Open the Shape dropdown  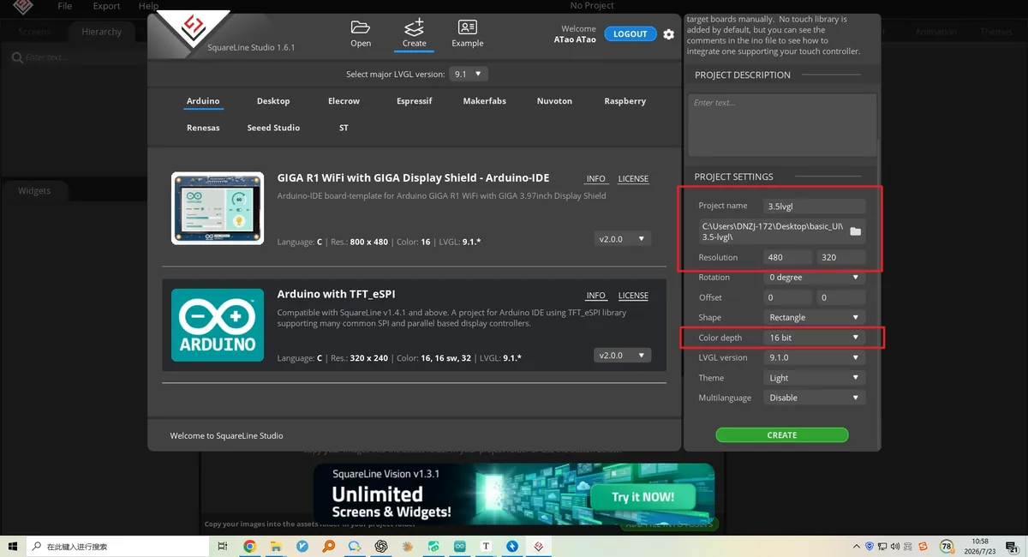(x=814, y=317)
